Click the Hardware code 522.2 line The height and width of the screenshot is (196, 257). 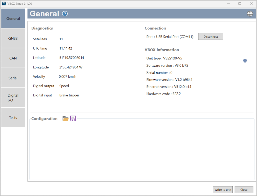tap(163, 94)
